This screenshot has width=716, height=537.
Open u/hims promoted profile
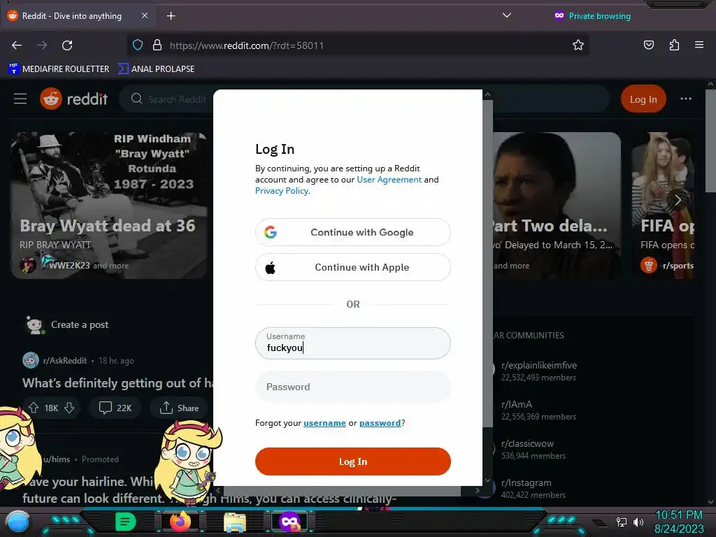pyautogui.click(x=57, y=459)
